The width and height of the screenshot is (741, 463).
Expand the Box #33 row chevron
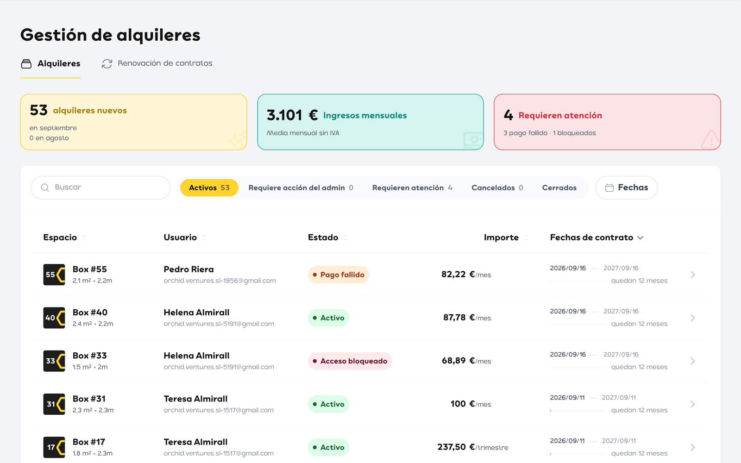[x=693, y=361]
